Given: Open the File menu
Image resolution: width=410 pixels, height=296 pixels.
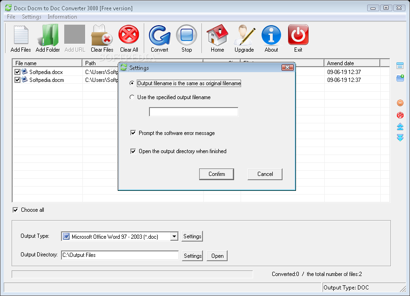Looking at the screenshot, I should click(11, 17).
